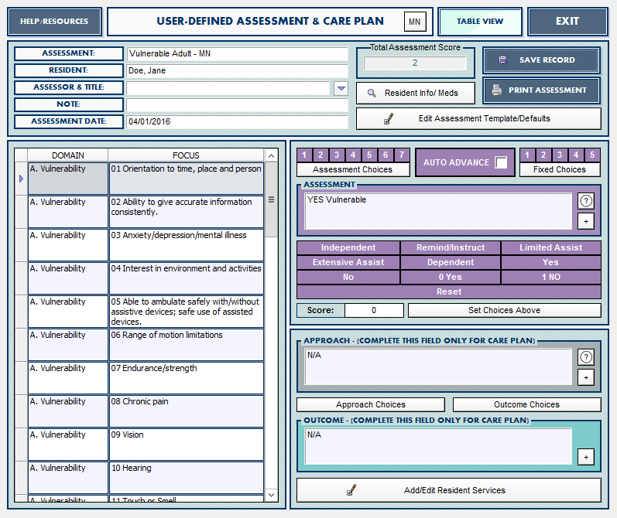The width and height of the screenshot is (617, 518).
Task: Select Assessment Choices tab 3
Action: click(337, 155)
